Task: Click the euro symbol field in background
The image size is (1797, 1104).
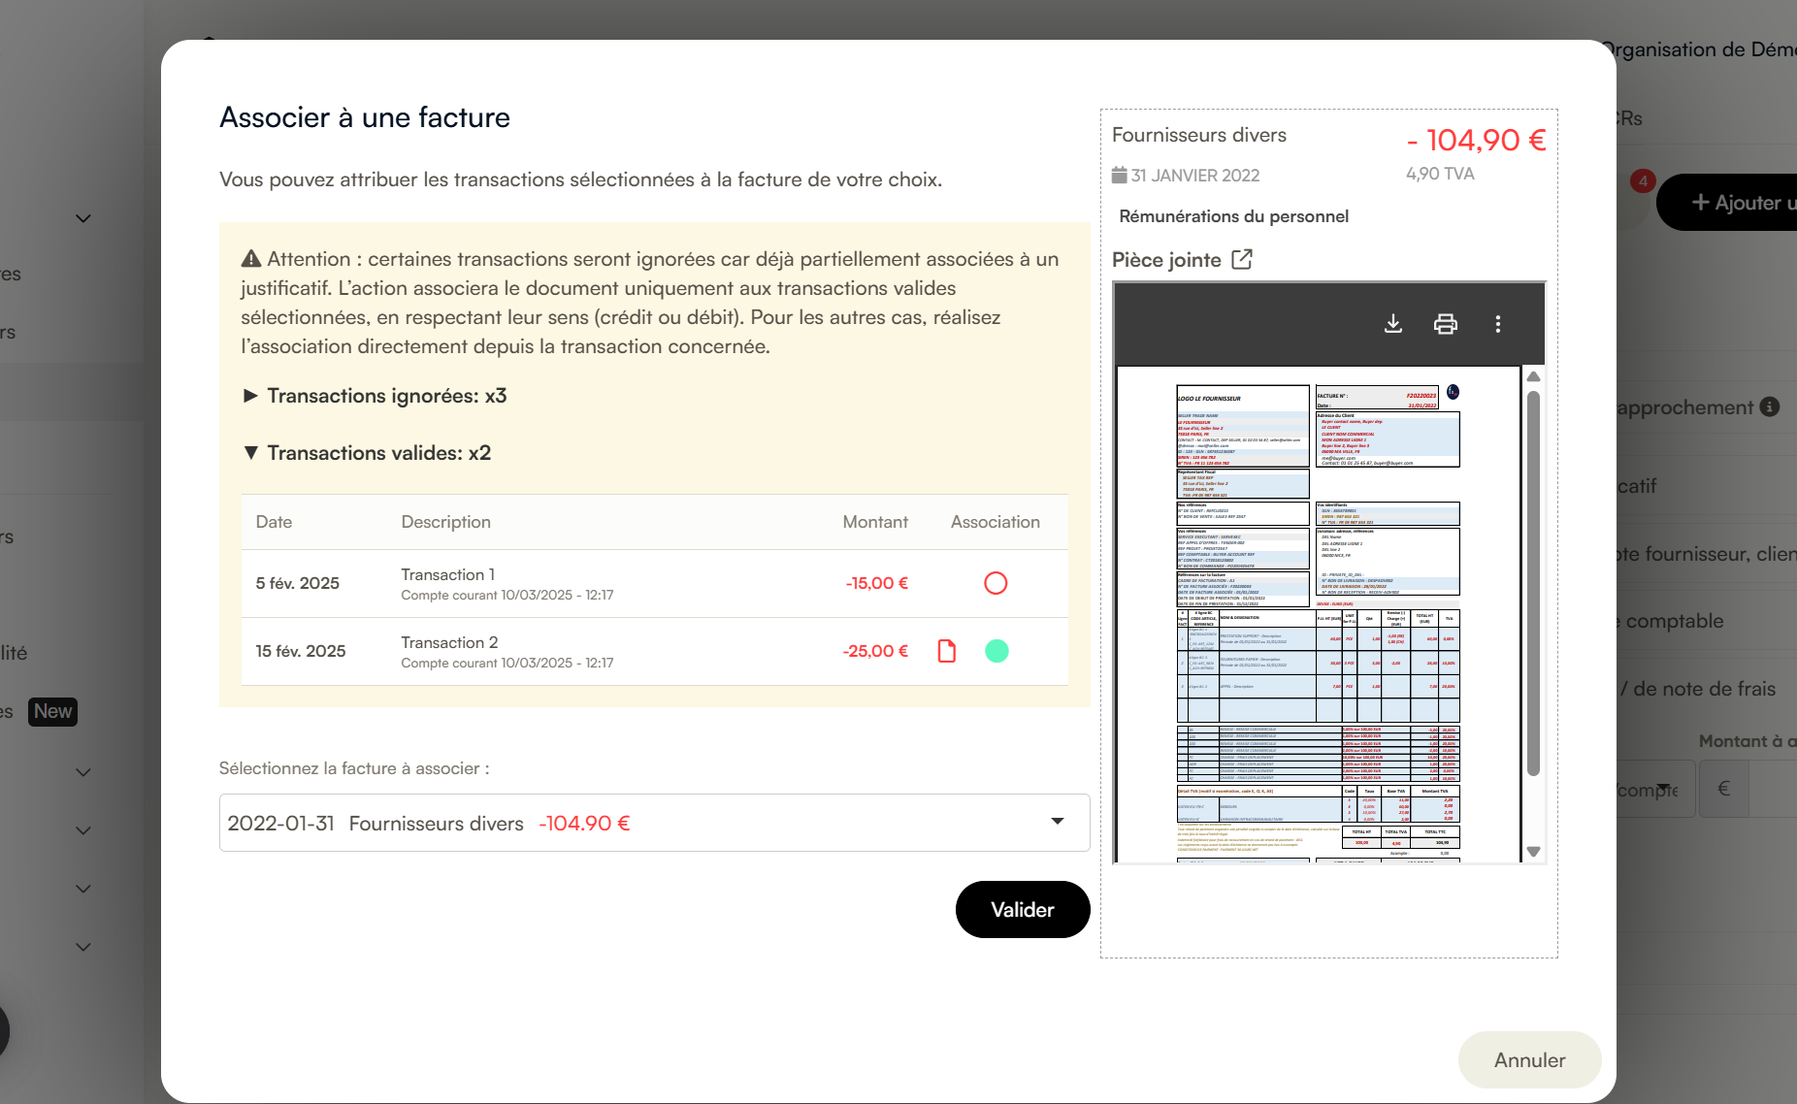Action: 1723,789
